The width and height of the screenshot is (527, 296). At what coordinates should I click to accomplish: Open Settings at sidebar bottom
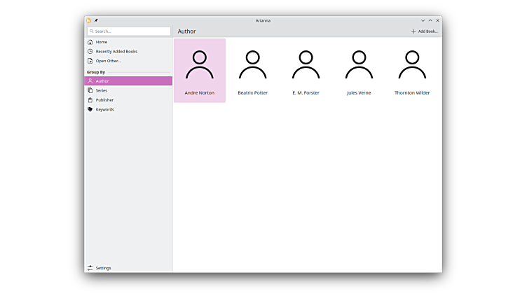[x=103, y=268]
